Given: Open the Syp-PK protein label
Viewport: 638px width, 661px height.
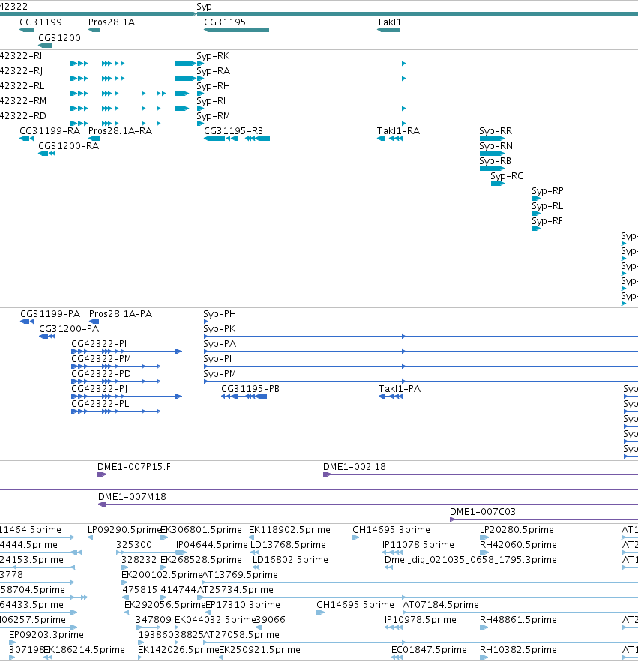Looking at the screenshot, I should 219,329.
